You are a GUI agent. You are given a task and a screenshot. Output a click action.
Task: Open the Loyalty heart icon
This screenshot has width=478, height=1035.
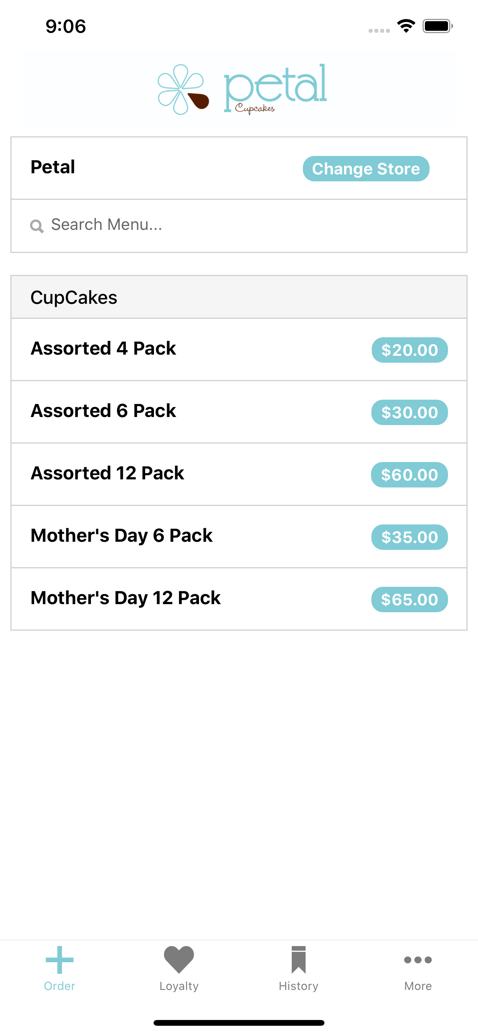point(179,960)
